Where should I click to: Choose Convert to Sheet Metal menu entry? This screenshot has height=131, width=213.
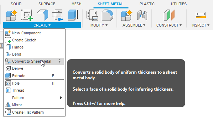[34, 61]
